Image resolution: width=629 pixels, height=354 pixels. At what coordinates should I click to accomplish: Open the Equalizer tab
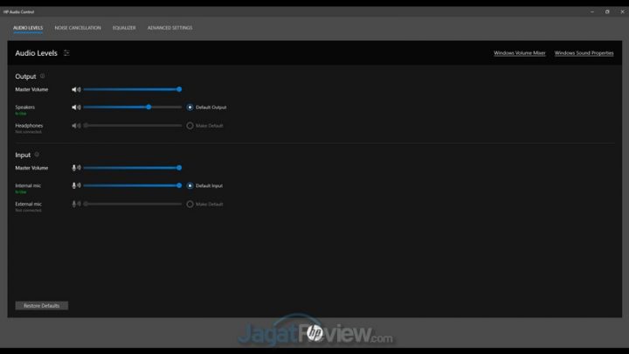point(124,28)
